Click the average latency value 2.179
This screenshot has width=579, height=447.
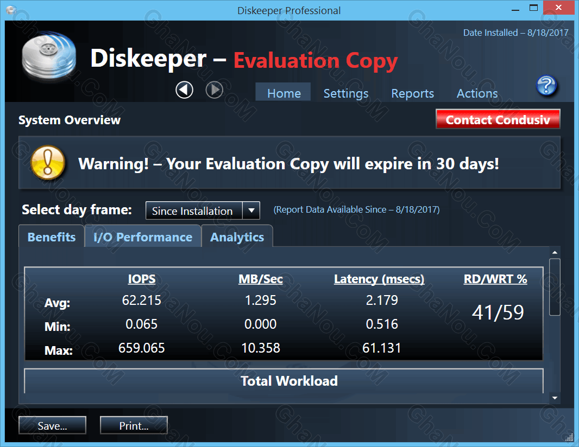[x=382, y=300]
